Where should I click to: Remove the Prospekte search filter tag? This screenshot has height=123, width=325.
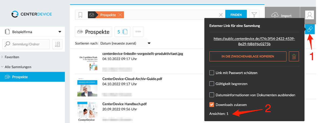point(120,15)
